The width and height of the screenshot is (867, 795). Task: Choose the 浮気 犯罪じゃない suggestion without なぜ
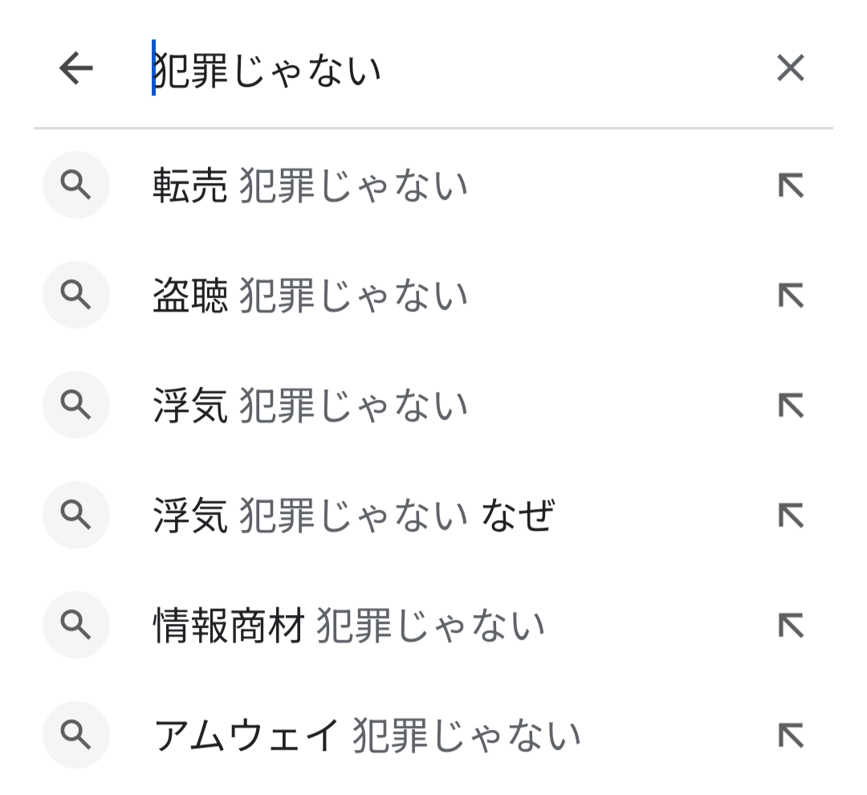click(x=310, y=406)
